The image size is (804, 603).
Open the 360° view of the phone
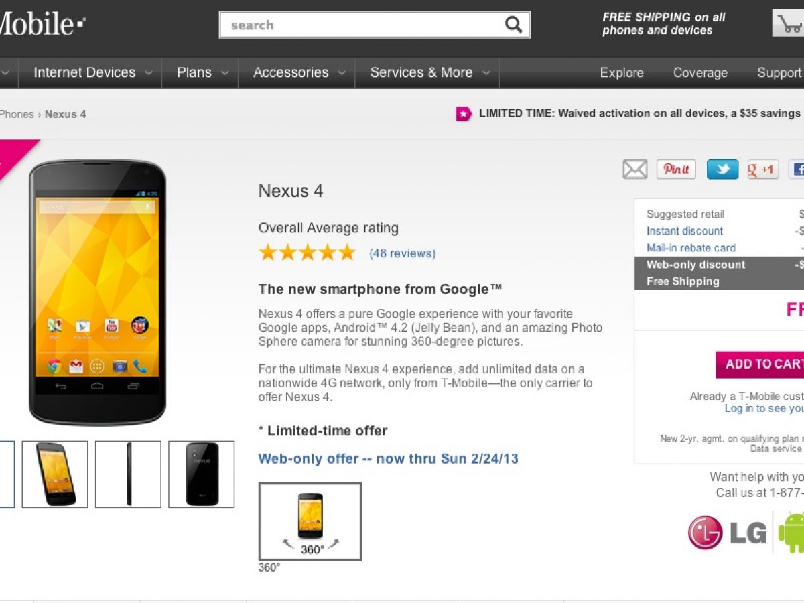310,521
